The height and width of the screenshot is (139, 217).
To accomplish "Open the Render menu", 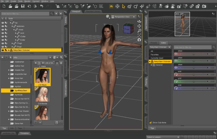I will 28,1.
